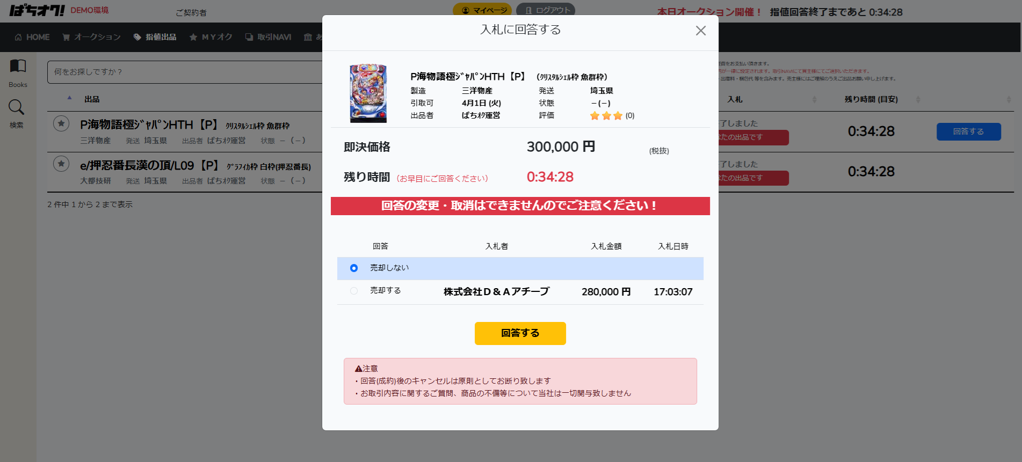The height and width of the screenshot is (462, 1022).
Task: Focus the 何をお探しですか search field
Action: click(185, 72)
